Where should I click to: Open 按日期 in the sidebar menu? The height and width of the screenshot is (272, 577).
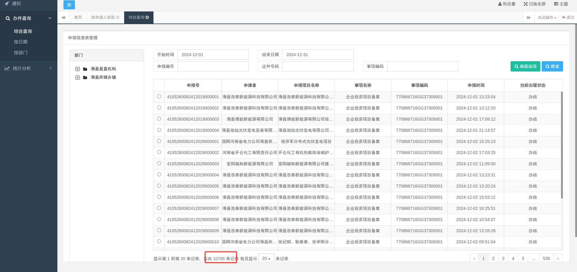(x=21, y=42)
